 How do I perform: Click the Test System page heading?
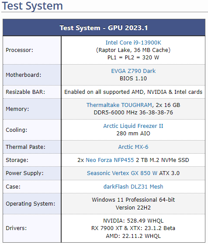tap(32, 6)
